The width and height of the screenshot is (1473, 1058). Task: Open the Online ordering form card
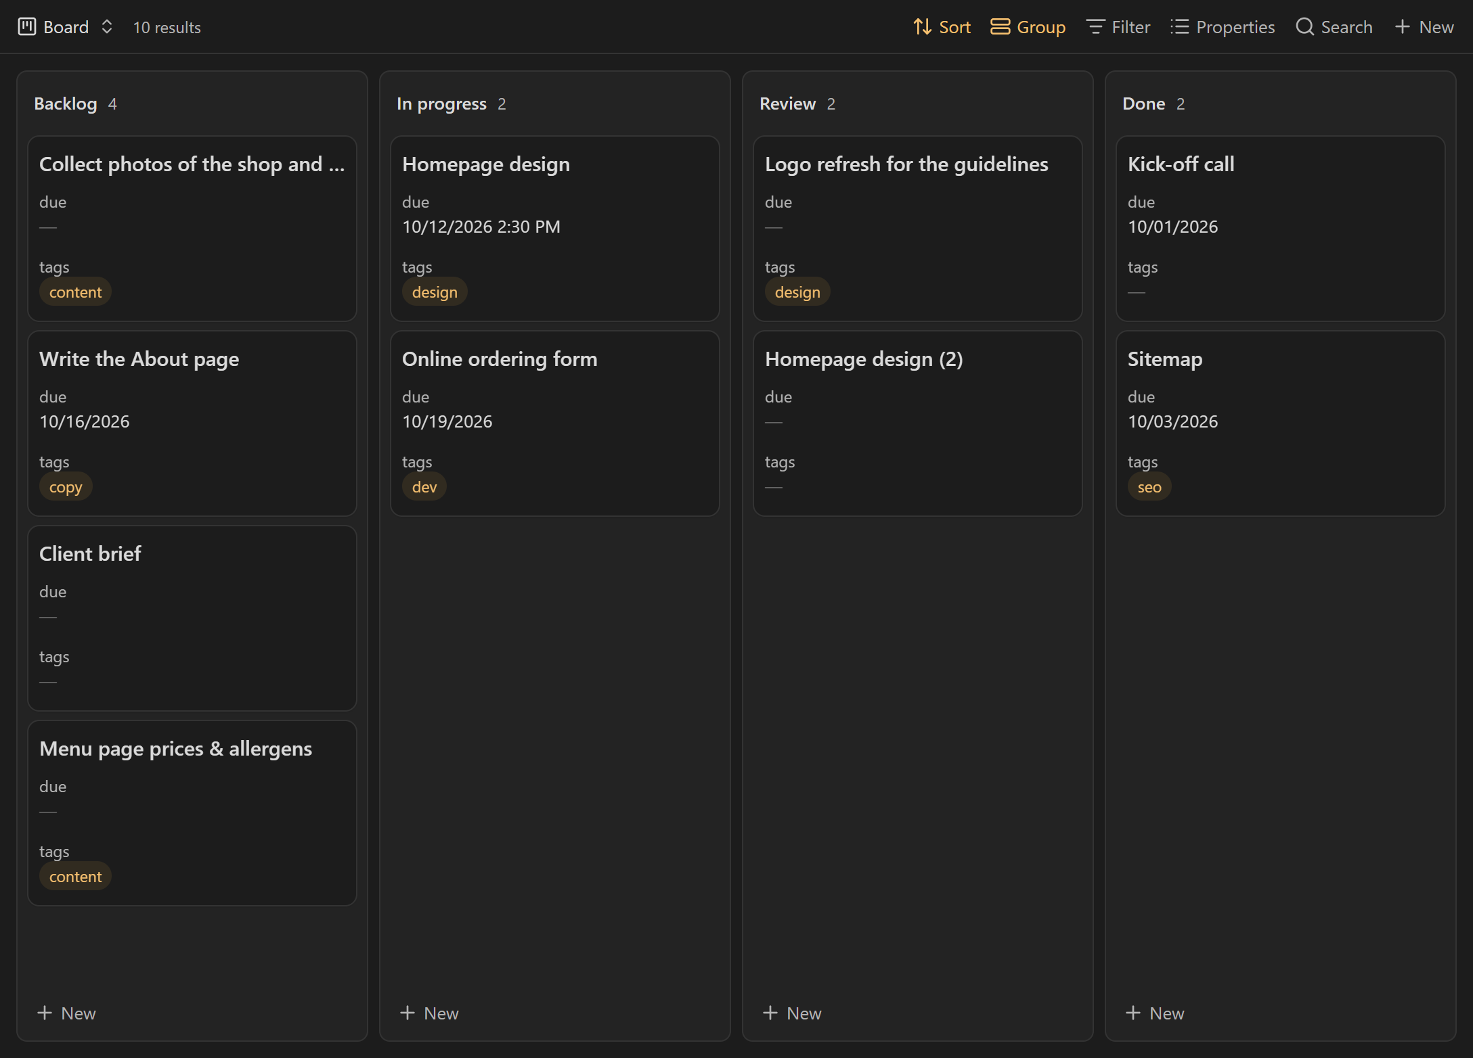(x=555, y=423)
